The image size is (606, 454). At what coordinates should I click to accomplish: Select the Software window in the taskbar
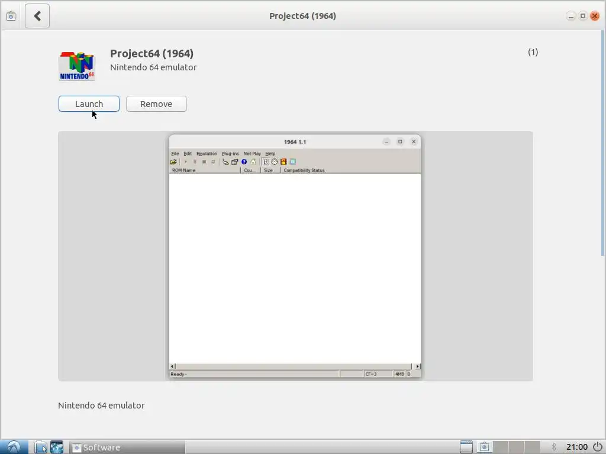tap(127, 447)
